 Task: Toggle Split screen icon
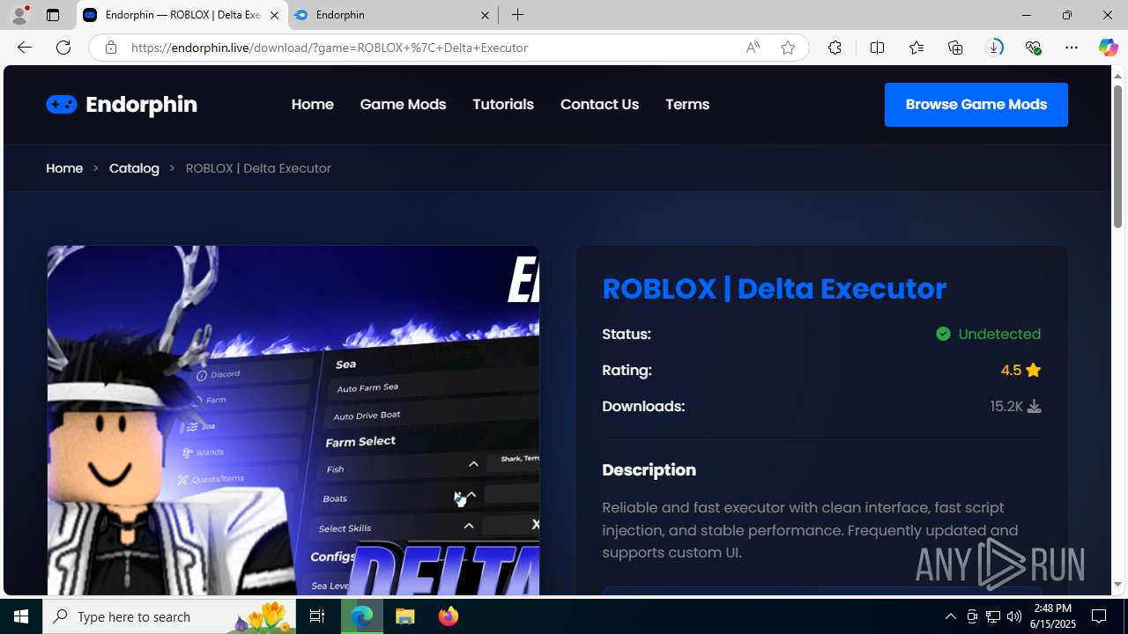pyautogui.click(x=877, y=48)
